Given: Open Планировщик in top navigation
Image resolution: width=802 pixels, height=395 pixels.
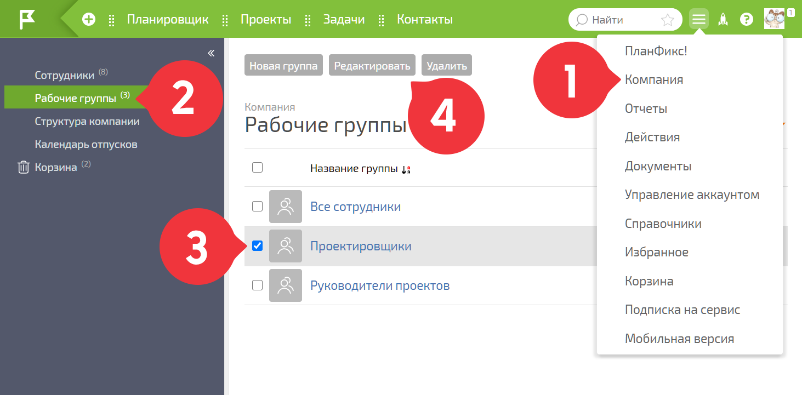Looking at the screenshot, I should [x=168, y=19].
